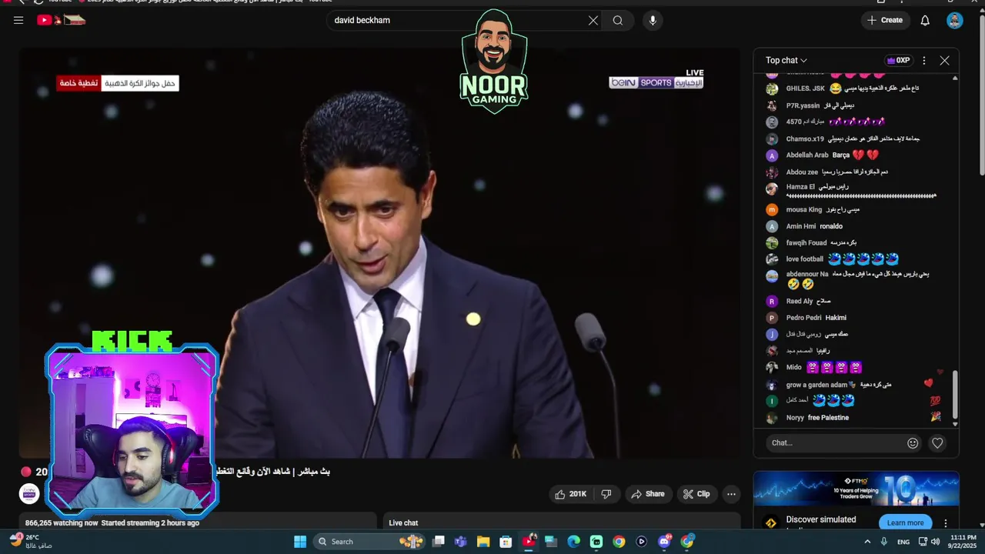985x554 pixels.
Task: Select Noryy 'free Palestine' message
Action: pos(828,418)
